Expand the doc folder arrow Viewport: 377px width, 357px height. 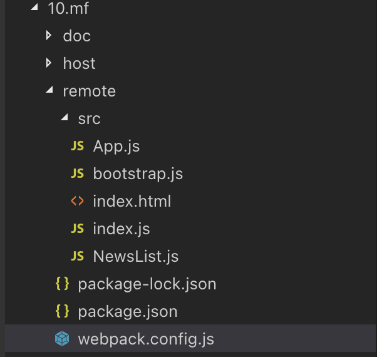click(x=49, y=36)
